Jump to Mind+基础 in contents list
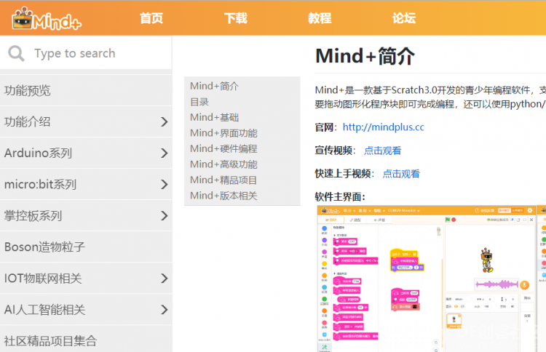This screenshot has height=352, width=546. [x=214, y=117]
